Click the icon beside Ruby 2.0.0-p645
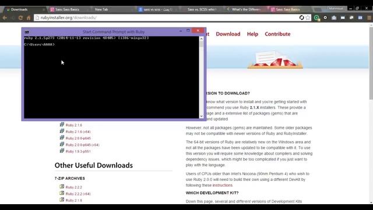This screenshot has height=210, width=373. pyautogui.click(x=62, y=138)
